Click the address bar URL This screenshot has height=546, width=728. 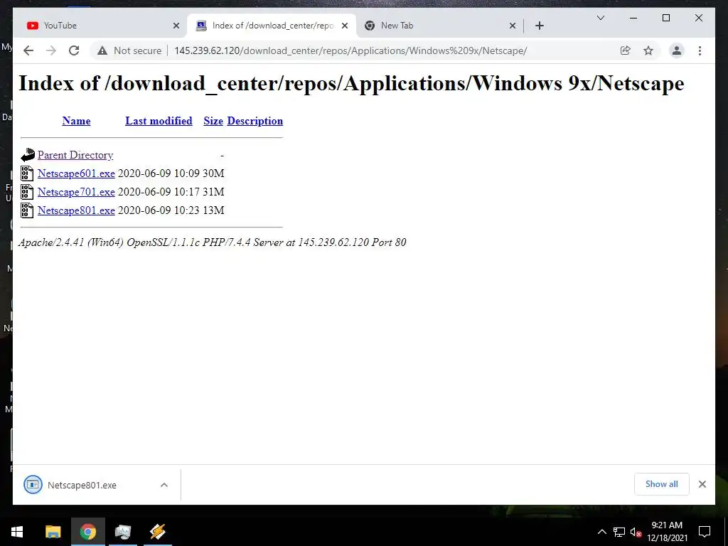[x=350, y=50]
